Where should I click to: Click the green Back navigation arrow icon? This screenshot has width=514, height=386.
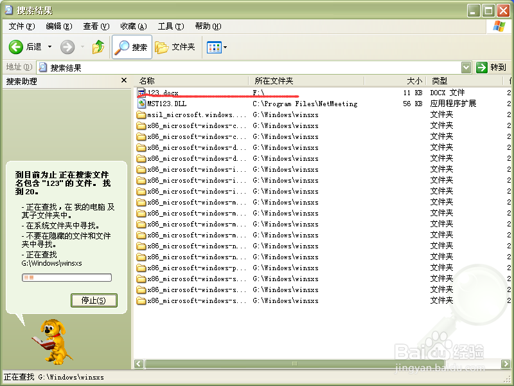(17, 46)
